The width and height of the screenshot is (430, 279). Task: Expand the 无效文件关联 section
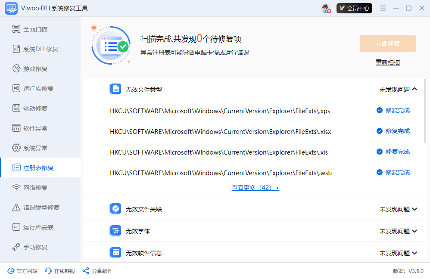tap(414, 209)
